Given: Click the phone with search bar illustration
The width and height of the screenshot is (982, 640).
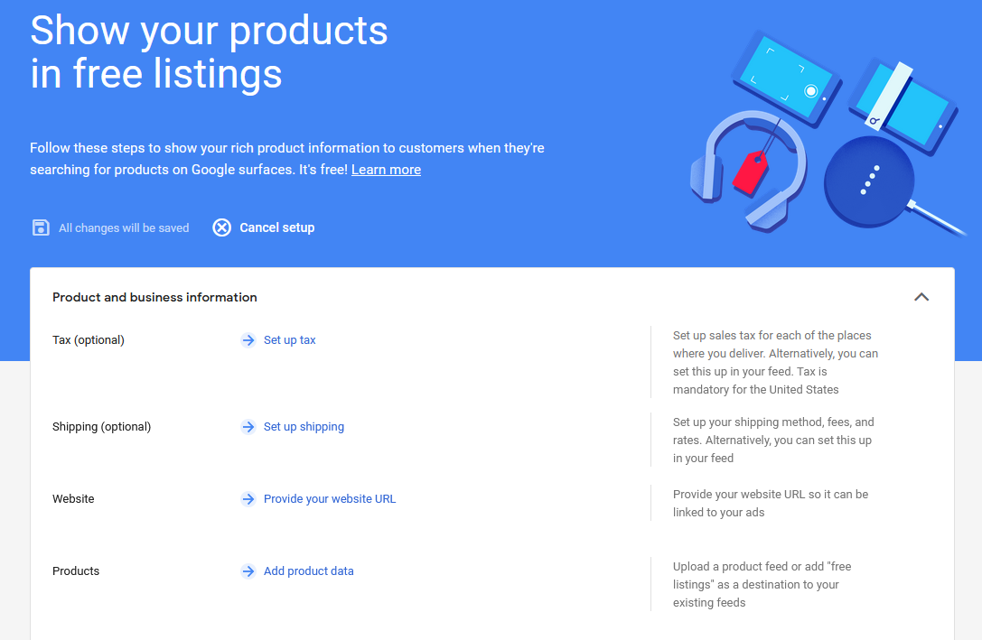Looking at the screenshot, I should pos(903,106).
